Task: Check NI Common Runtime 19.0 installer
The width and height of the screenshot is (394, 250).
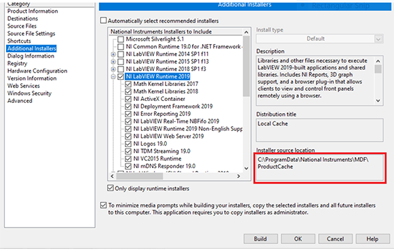Action: 121,47
